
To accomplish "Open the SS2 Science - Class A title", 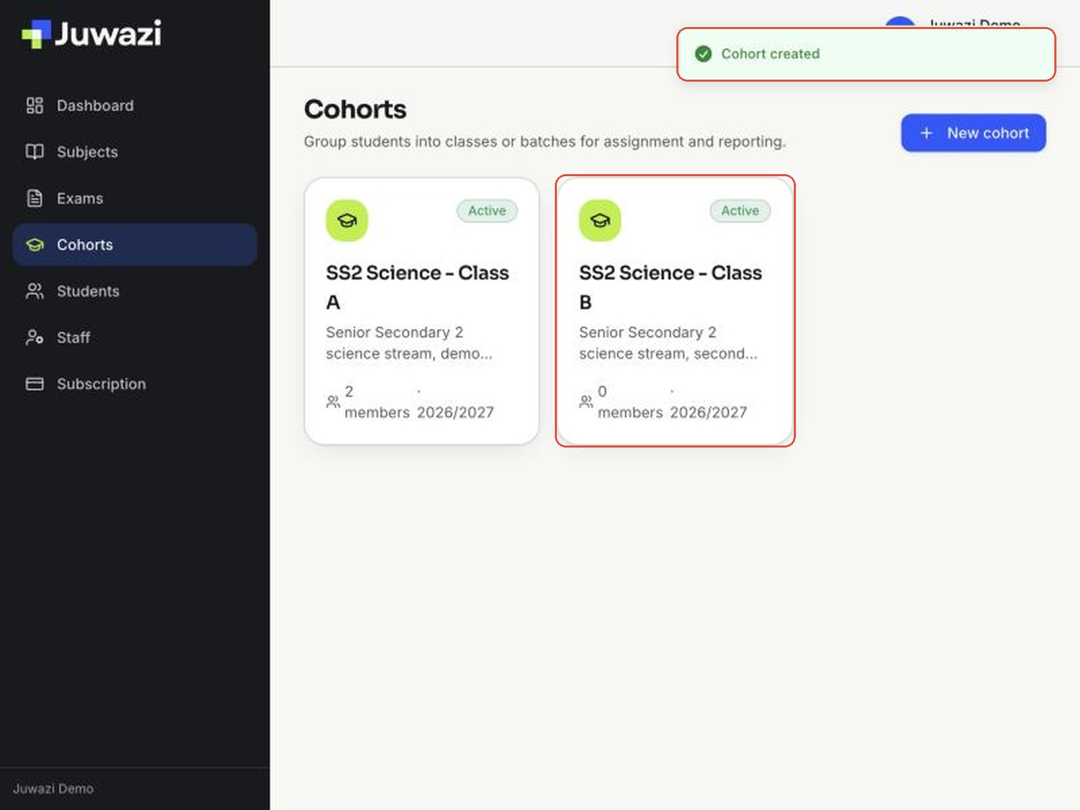I will point(417,287).
